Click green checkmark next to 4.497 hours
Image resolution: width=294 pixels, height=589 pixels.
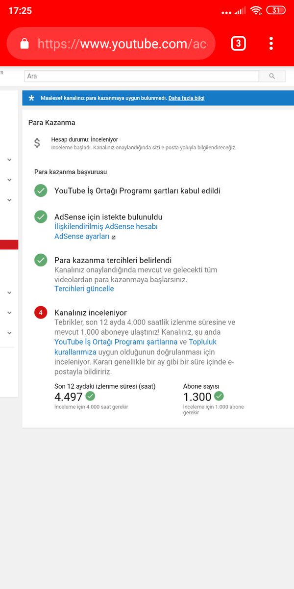[x=90, y=396]
